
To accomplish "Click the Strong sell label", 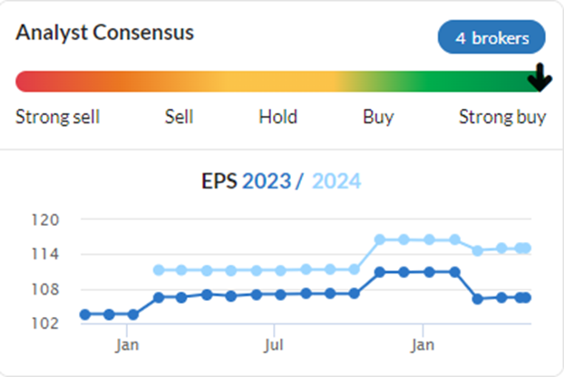I will 57,117.
